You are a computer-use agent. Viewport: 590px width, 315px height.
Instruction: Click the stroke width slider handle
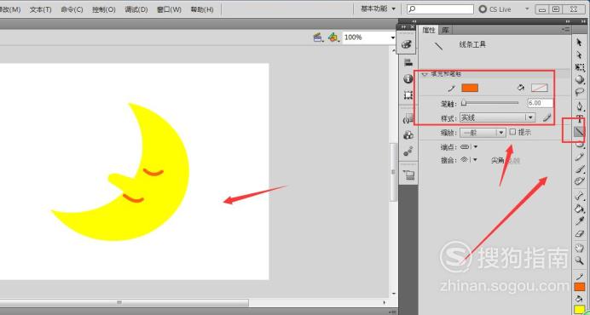pos(464,103)
